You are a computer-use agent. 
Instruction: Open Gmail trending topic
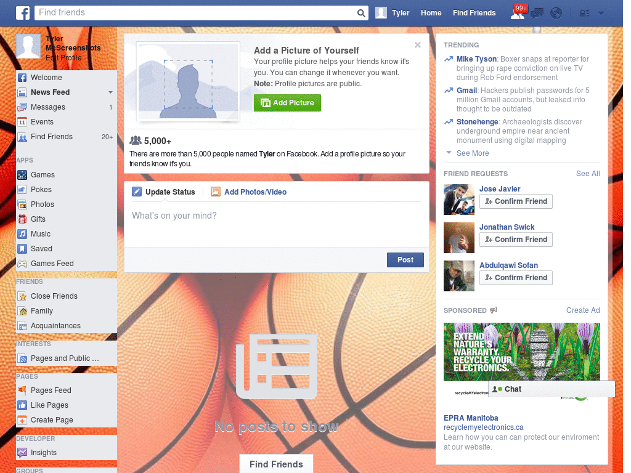(x=467, y=91)
